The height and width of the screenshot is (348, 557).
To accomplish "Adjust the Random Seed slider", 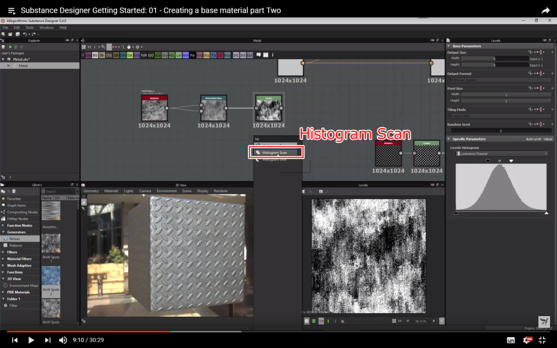I will [x=501, y=130].
